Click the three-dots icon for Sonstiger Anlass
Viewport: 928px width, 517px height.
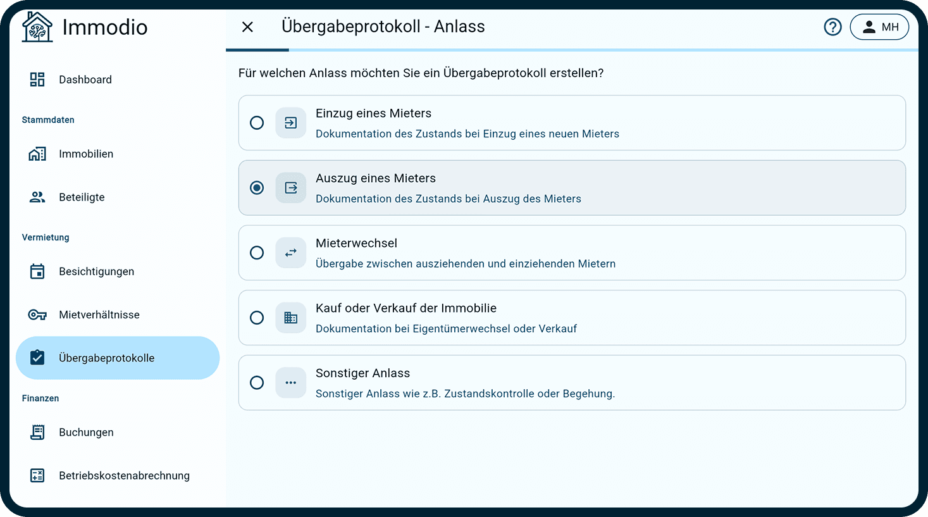coord(291,383)
